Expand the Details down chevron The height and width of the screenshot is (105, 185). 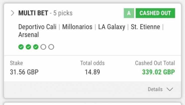click(170, 89)
